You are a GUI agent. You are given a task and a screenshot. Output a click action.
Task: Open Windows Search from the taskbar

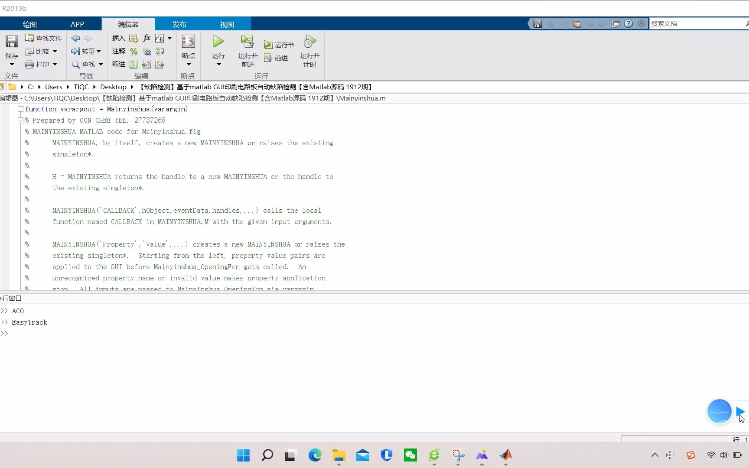pos(267,455)
